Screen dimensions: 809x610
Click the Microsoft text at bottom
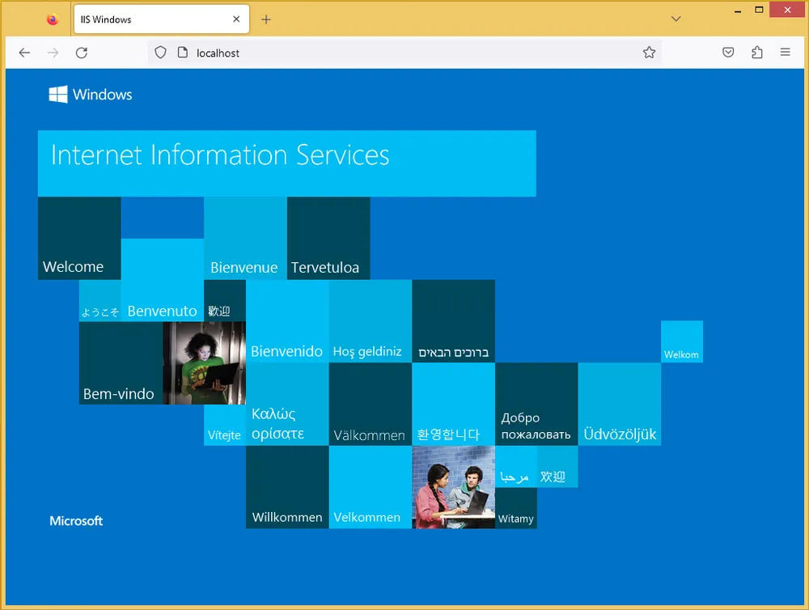tap(76, 521)
